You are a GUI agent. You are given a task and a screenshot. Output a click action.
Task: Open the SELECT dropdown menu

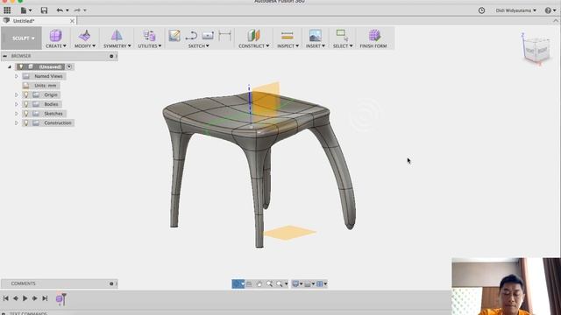pos(343,46)
